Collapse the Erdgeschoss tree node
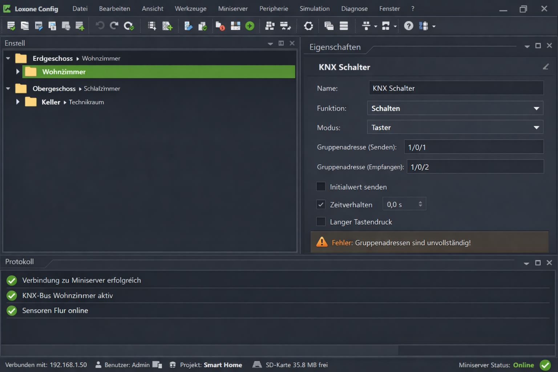 click(8, 58)
